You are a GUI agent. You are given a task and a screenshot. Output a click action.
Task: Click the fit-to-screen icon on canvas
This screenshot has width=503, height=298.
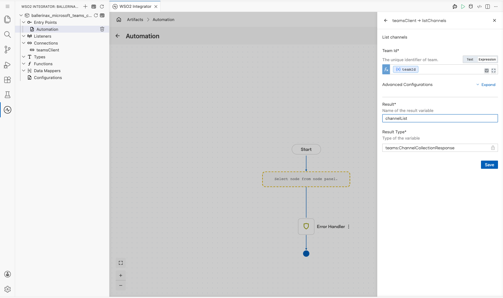121,263
